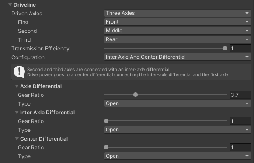Viewport: 254px width, 163px height.
Task: Open Inter Axle Differential Type dropdown
Action: pos(177,130)
